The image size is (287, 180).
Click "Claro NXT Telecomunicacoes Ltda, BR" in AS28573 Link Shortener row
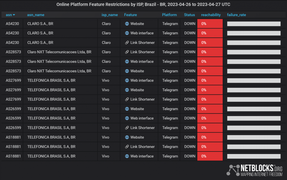coord(59,52)
